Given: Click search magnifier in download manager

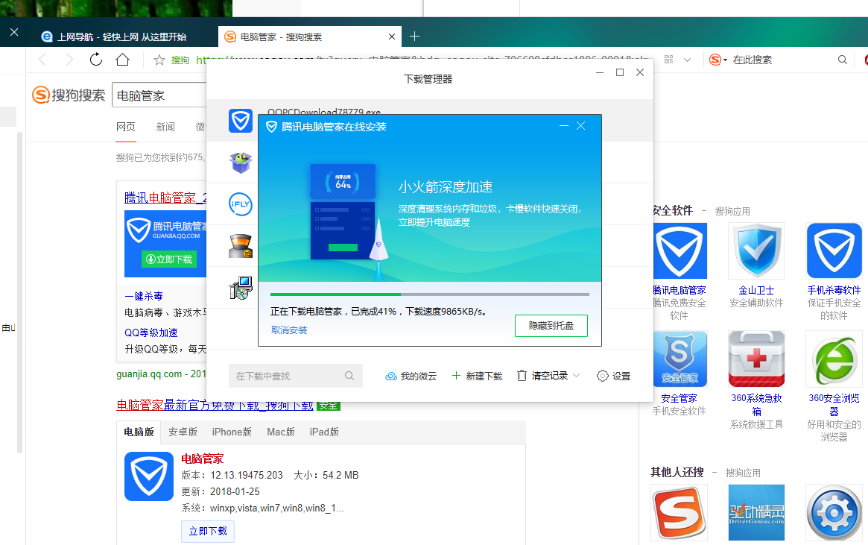Looking at the screenshot, I should pos(349,376).
